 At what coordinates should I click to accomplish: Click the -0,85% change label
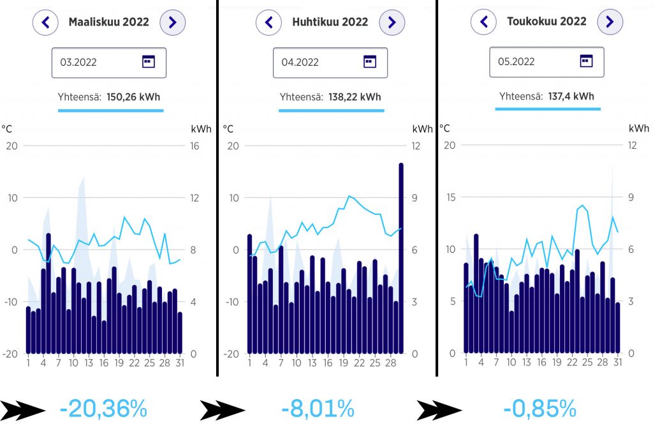[x=539, y=408]
